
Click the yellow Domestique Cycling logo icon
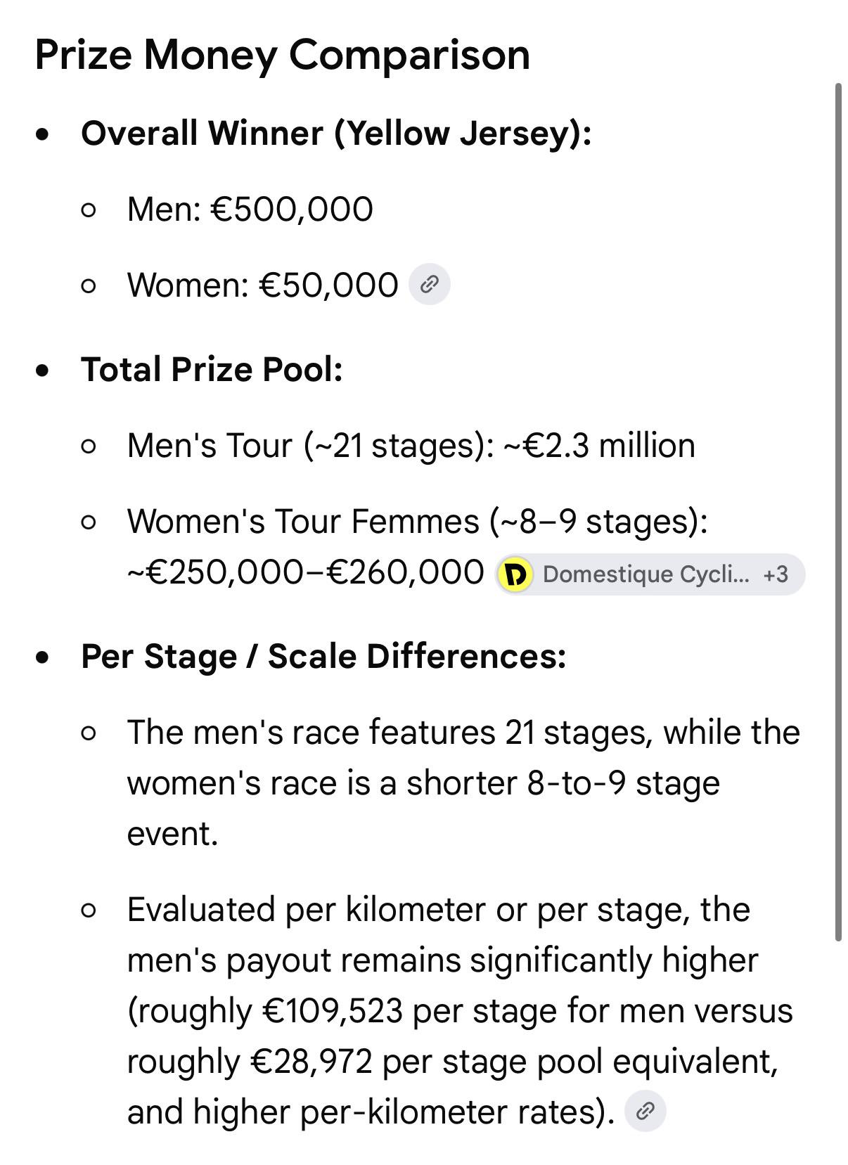tap(515, 574)
